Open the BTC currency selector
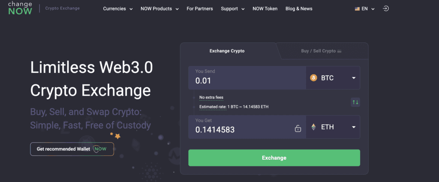This screenshot has width=439, height=182. [333, 78]
